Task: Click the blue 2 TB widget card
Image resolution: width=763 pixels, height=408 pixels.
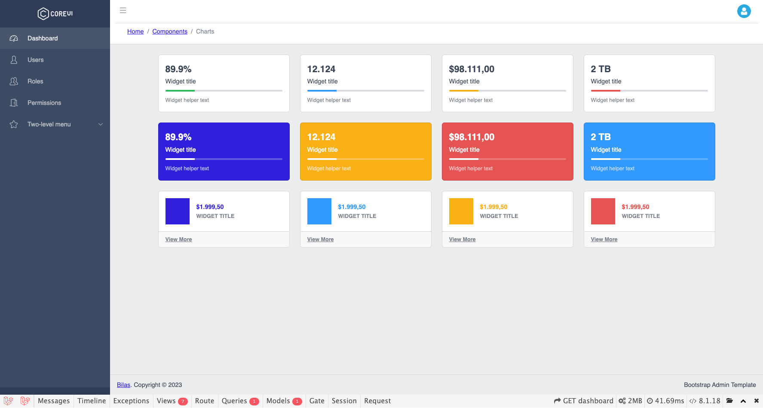Action: click(x=650, y=151)
